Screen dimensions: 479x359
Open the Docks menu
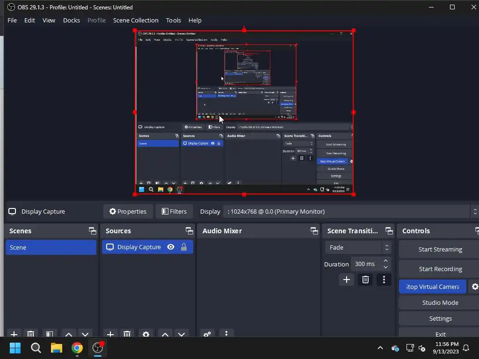72,20
